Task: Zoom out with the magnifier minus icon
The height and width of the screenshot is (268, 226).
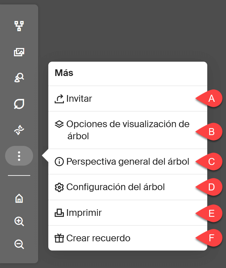Action: (19, 244)
